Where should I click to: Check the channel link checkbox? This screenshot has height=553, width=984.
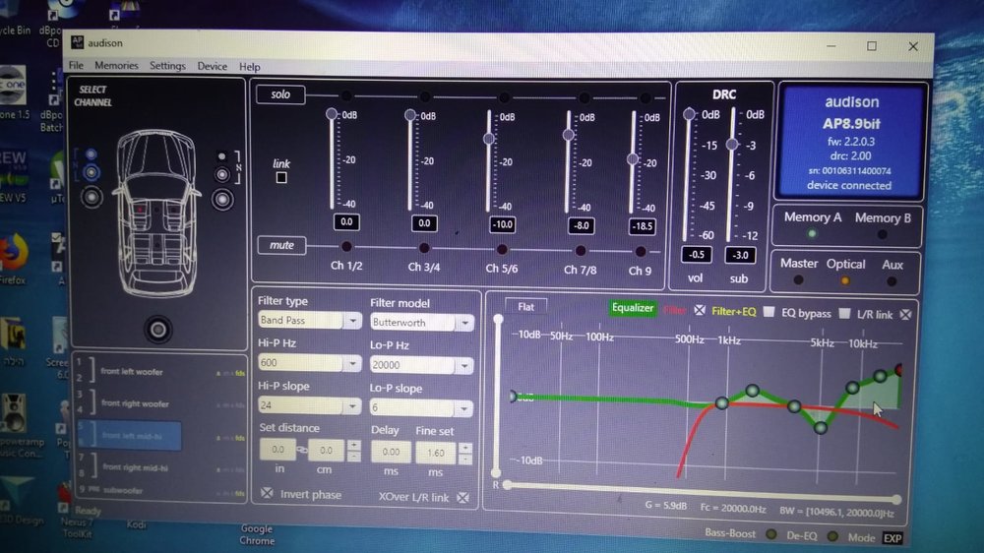pos(281,178)
